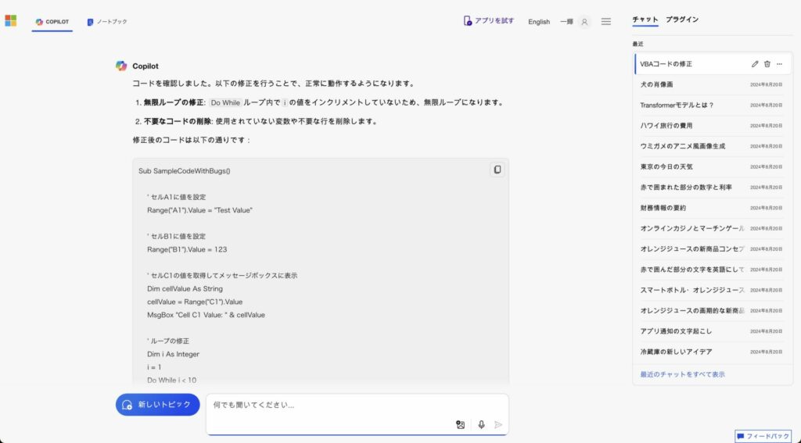Open the 東京の今日の天気 chat
Screen dimensions: 801x443
point(712,167)
